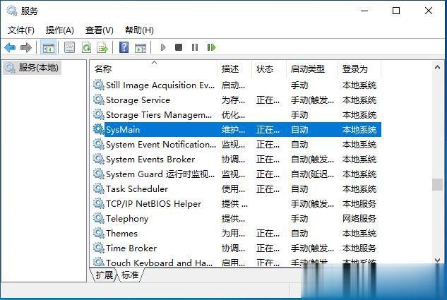Stop the service with the stop icon
This screenshot has width=447, height=300.
179,47
